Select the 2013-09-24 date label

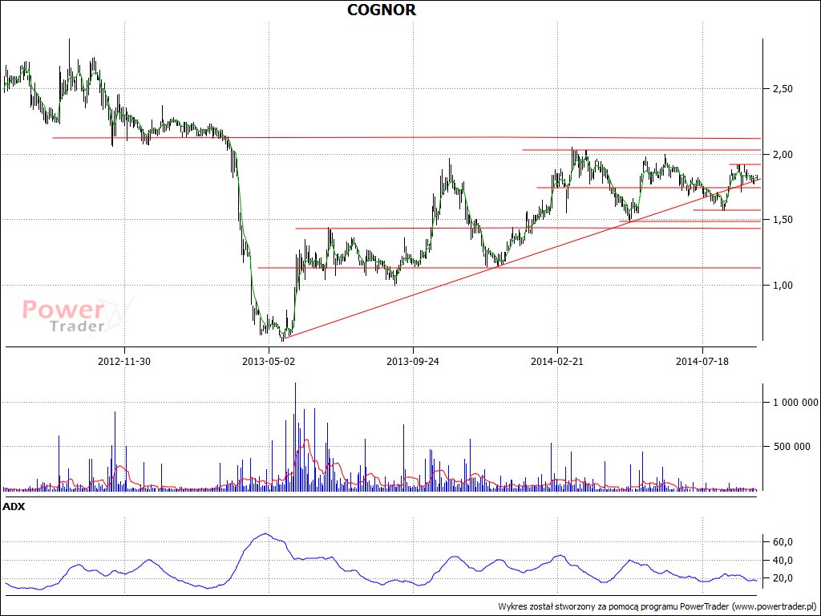pos(413,362)
